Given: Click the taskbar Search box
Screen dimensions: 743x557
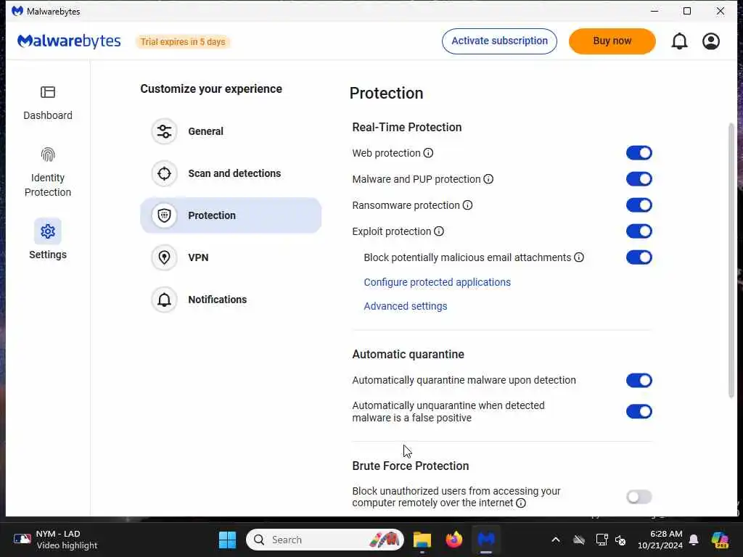Looking at the screenshot, I should [324, 540].
